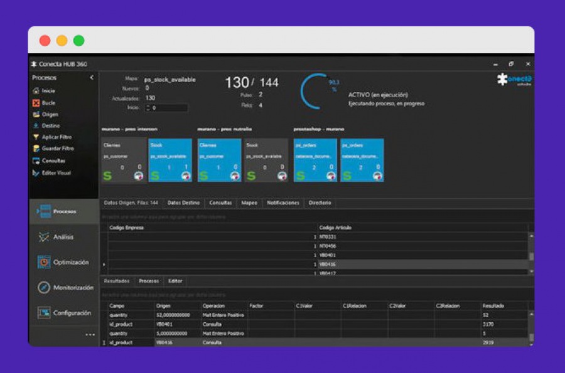Click the Operacion column header
Image resolution: width=565 pixels, height=373 pixels.
click(225, 306)
